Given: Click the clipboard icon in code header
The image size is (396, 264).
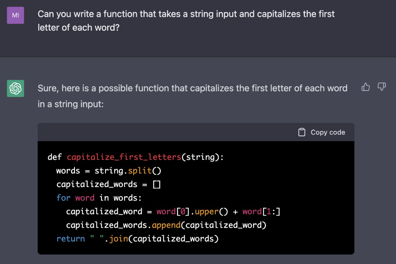Looking at the screenshot, I should point(302,132).
